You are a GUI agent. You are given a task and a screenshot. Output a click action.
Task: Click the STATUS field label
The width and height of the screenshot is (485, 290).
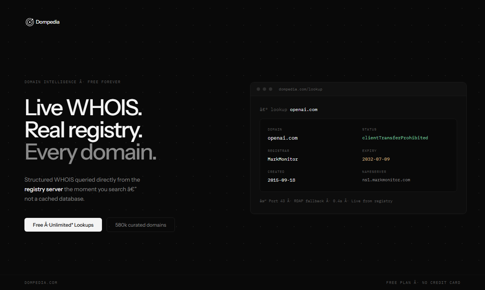[369, 130]
